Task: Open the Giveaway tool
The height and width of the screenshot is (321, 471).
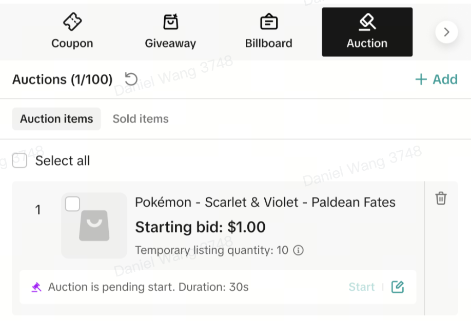Action: click(170, 32)
